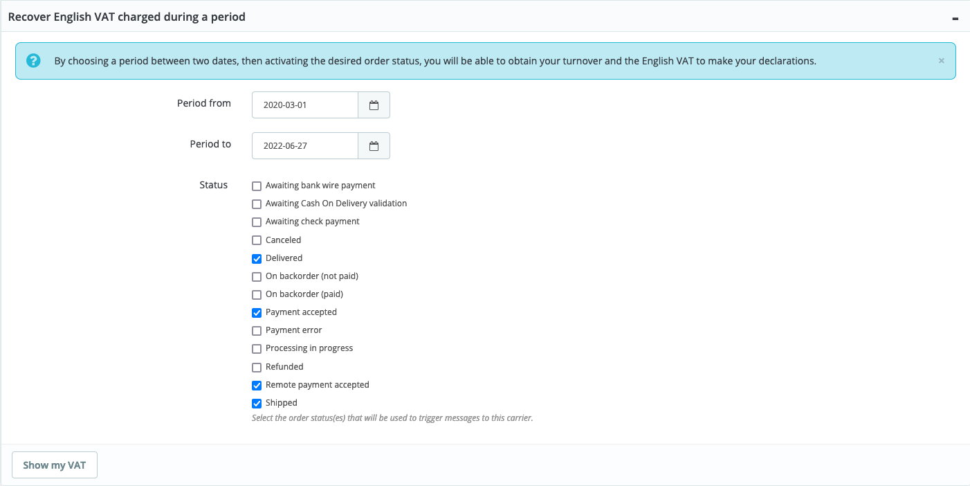The height and width of the screenshot is (486, 970).
Task: Untick the Shipped status checkbox
Action: click(257, 404)
